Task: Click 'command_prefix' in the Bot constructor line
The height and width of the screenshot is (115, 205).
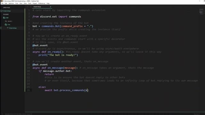Action: (72, 26)
